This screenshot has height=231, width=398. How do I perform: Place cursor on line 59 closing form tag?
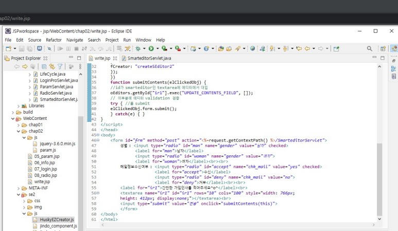(129, 209)
